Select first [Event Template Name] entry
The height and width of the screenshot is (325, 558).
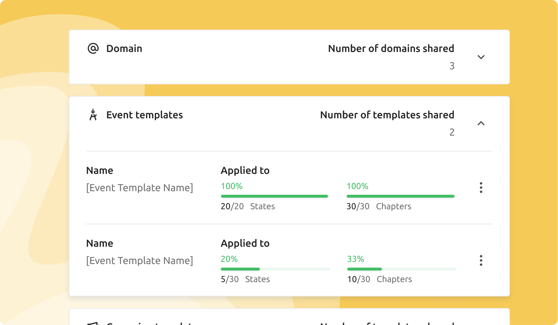139,188
